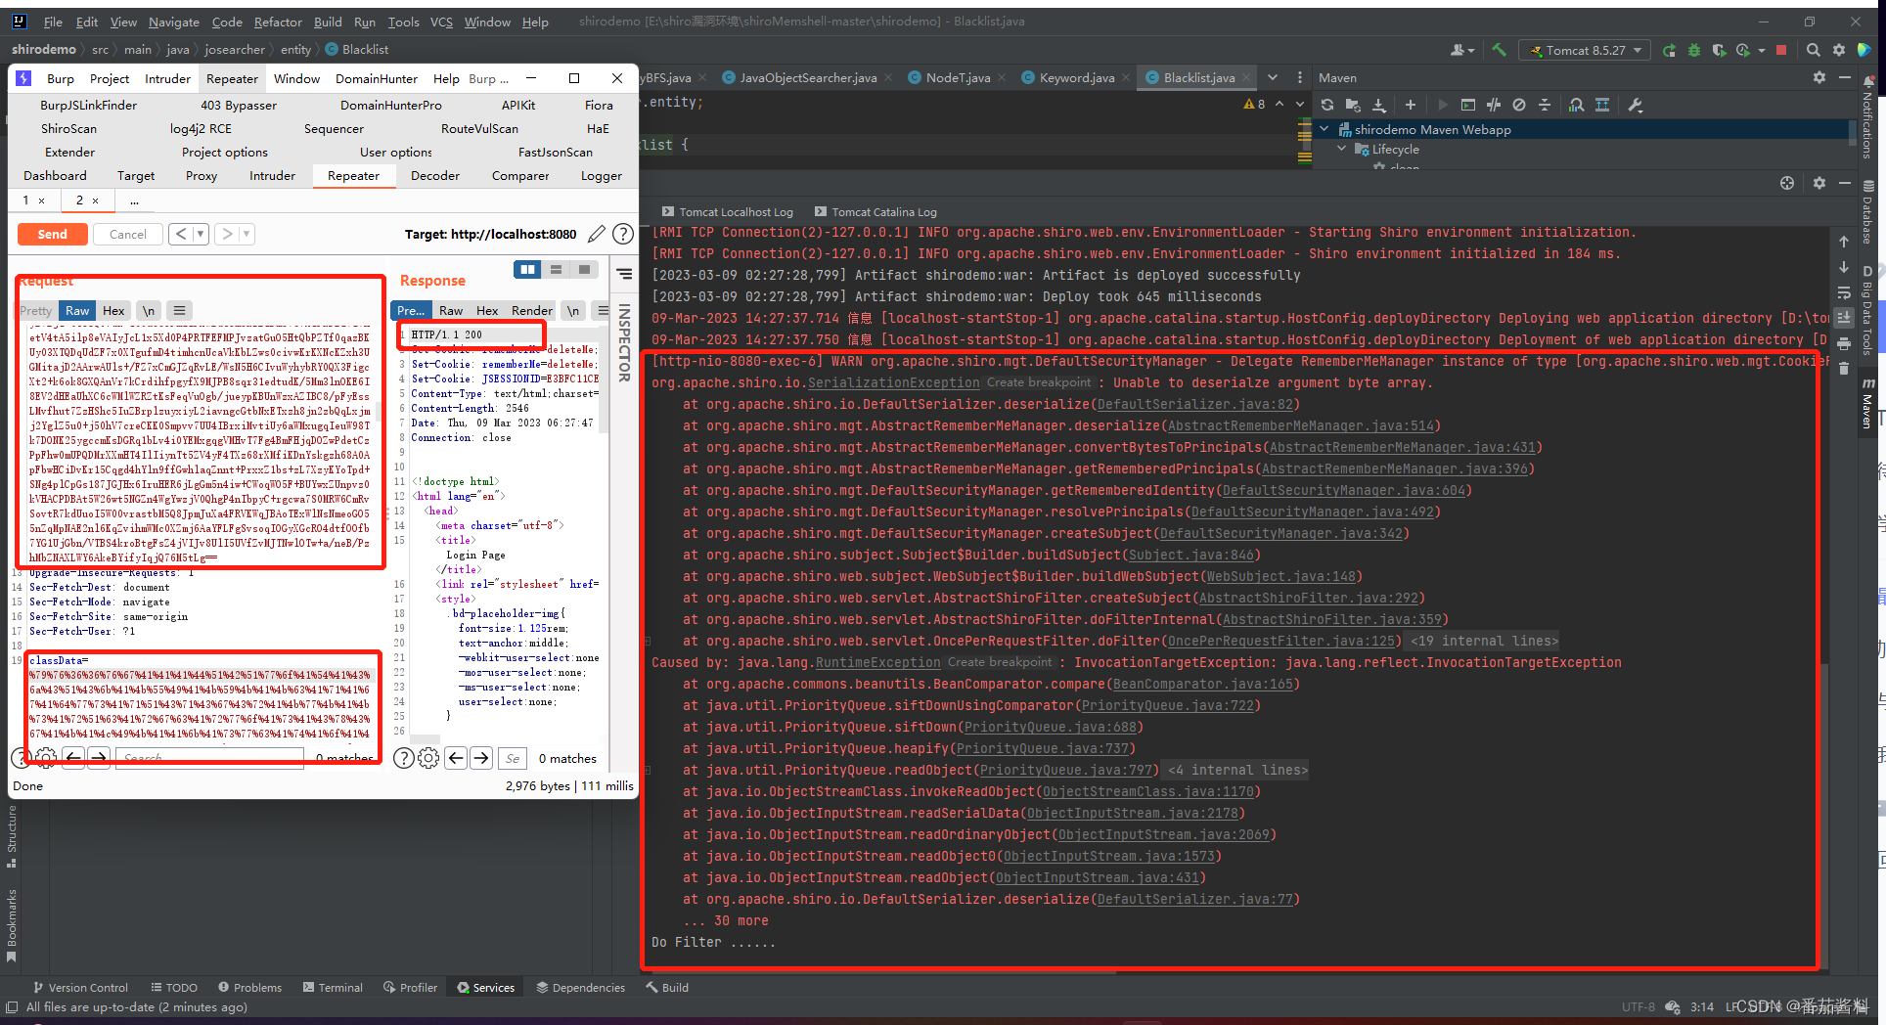Open Keyword.java editor tab
This screenshot has height=1025, width=1886.
click(1076, 77)
